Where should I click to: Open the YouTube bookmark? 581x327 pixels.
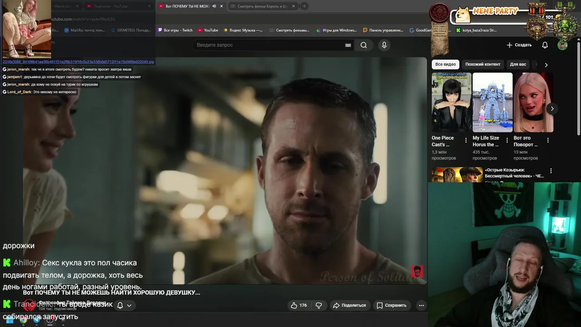208,30
